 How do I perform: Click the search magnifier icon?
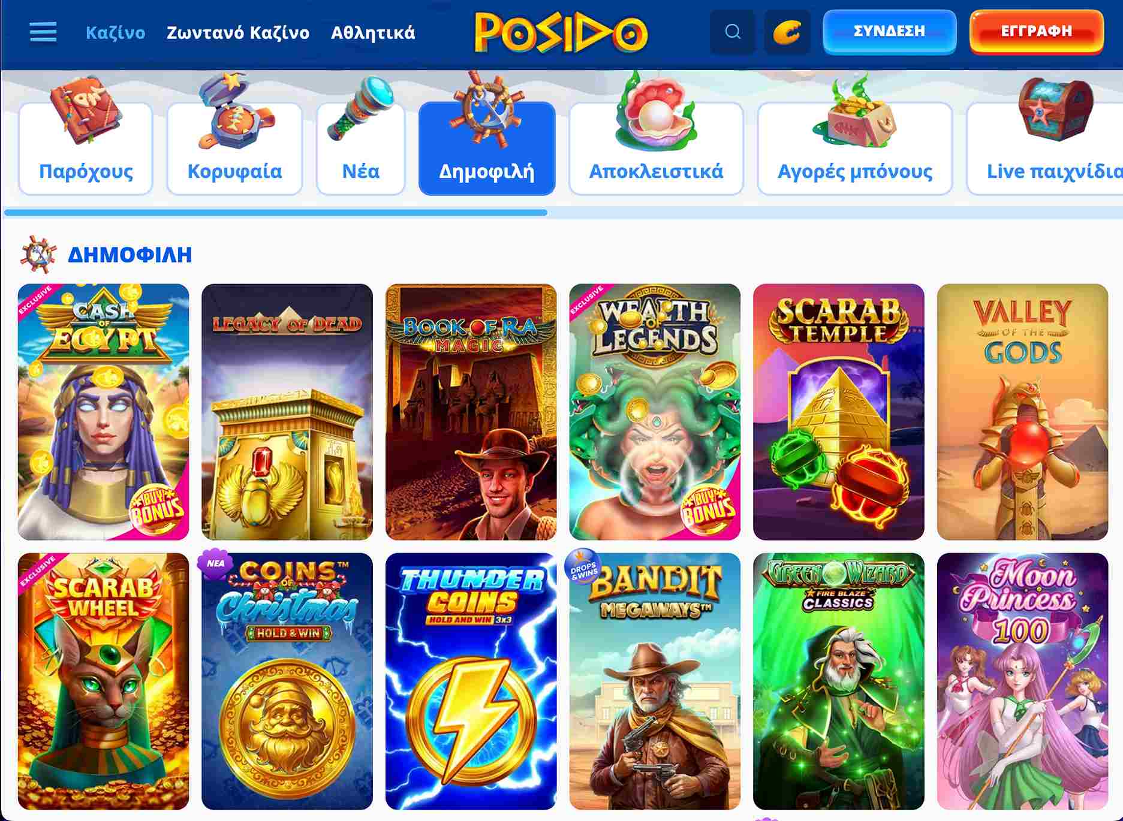coord(733,32)
